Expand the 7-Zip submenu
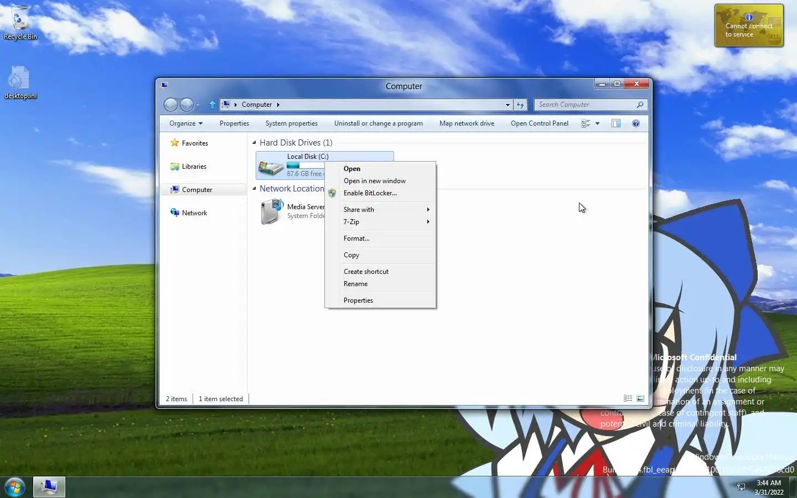The height and width of the screenshot is (498, 797). [x=380, y=222]
